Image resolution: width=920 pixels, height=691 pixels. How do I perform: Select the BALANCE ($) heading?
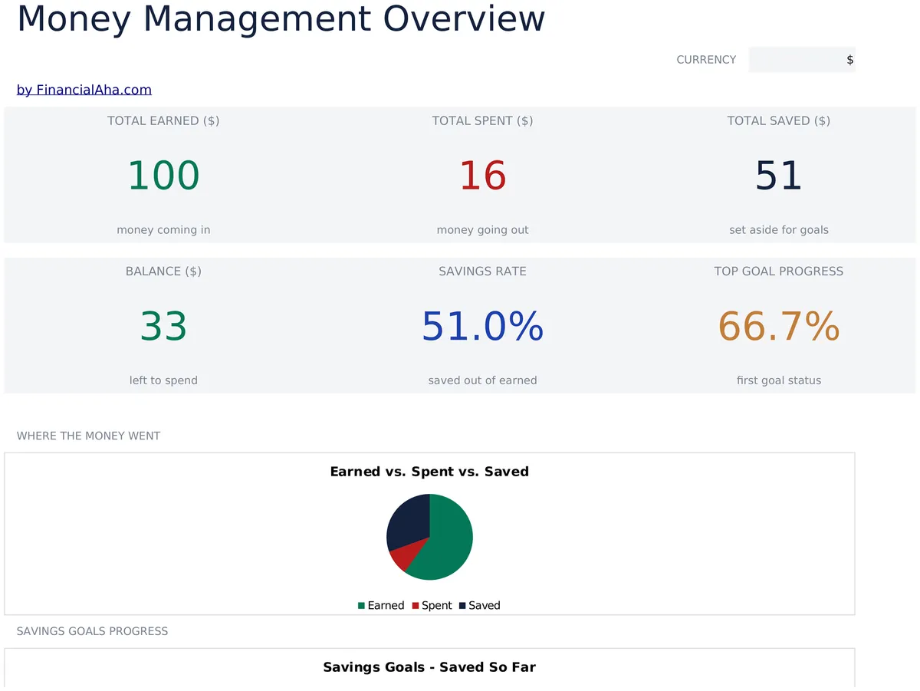click(x=163, y=271)
